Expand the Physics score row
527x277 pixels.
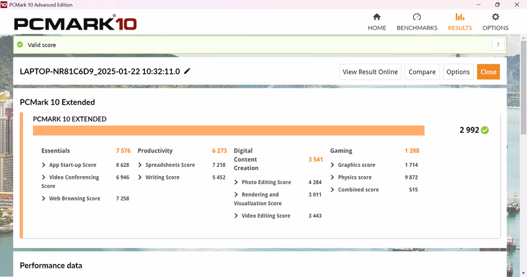(332, 177)
